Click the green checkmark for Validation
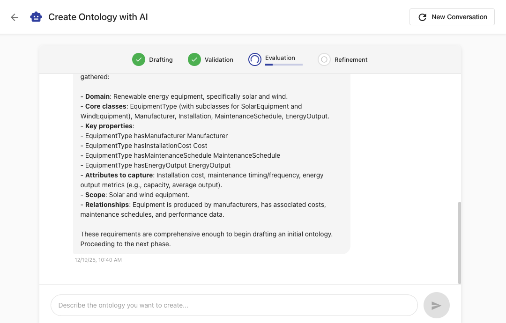 pos(194,59)
